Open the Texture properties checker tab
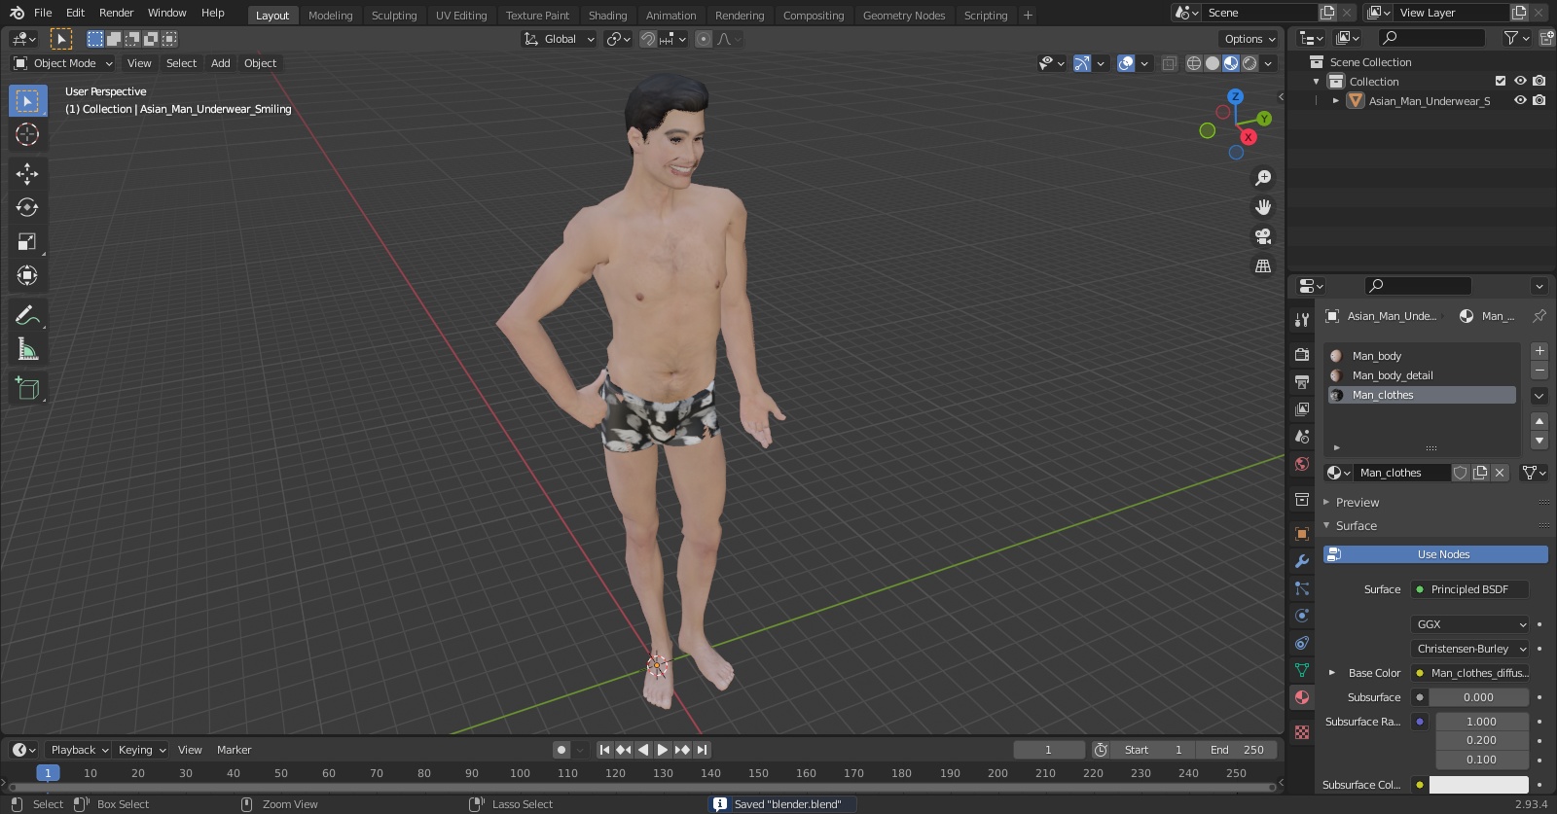The height and width of the screenshot is (814, 1557). coord(1302,731)
